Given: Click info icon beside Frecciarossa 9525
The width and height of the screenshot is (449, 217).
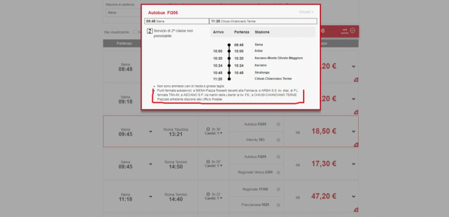Looking at the screenshot, I should (x=278, y=205).
